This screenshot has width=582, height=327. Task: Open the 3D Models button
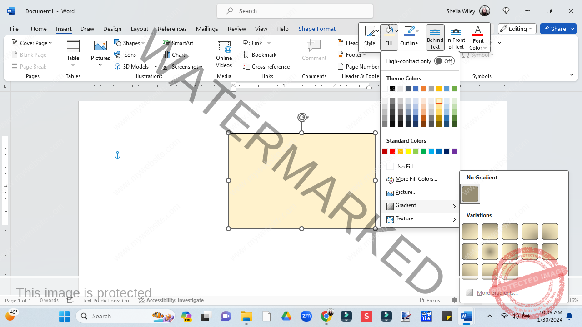point(135,66)
